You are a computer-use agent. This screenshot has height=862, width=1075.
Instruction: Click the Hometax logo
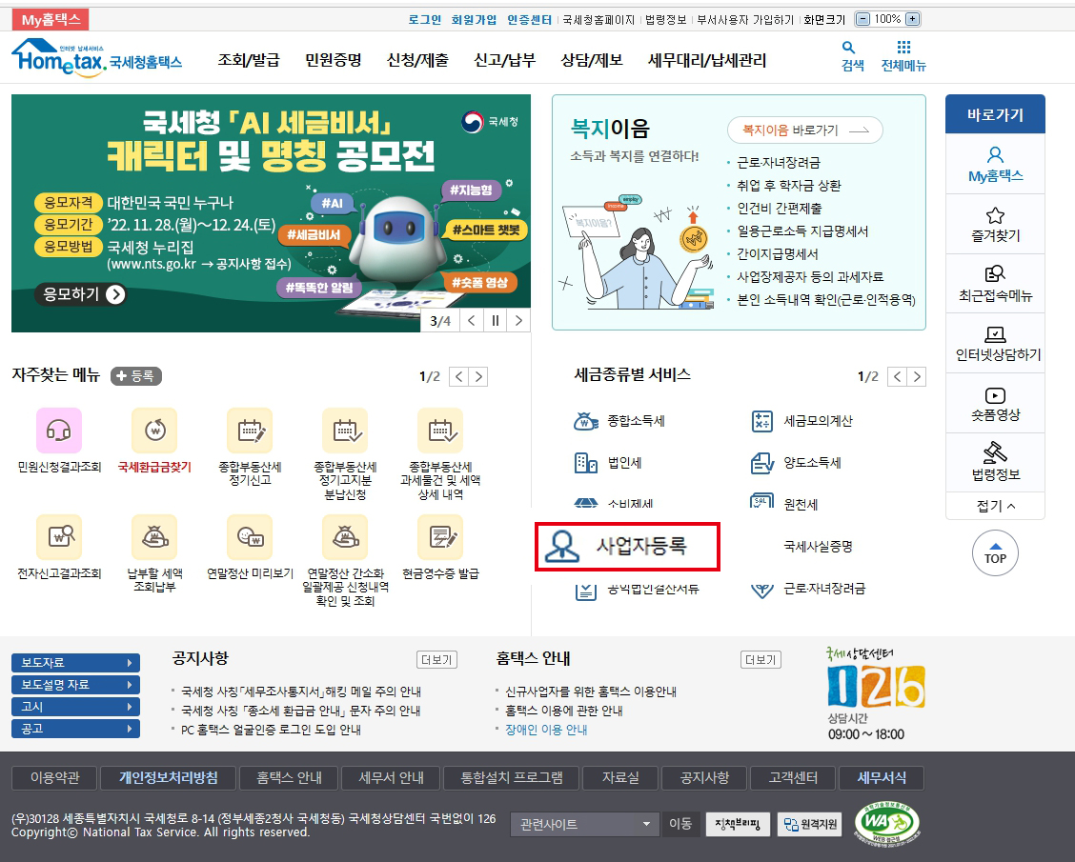pos(96,57)
